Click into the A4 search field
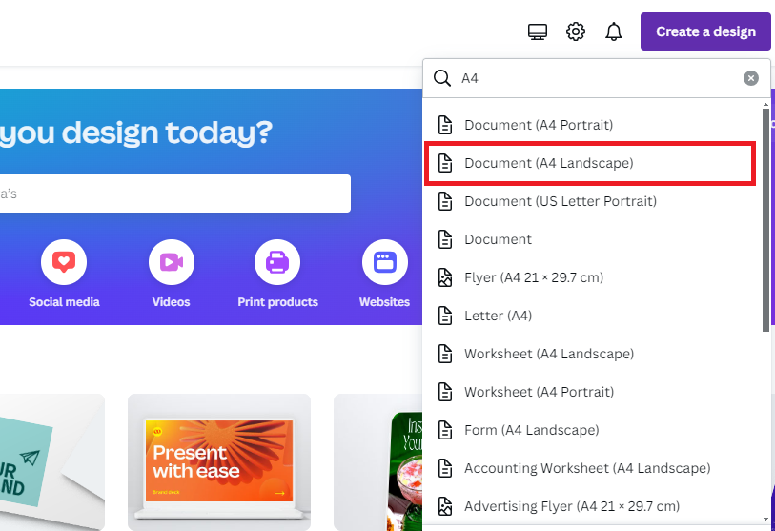This screenshot has width=775, height=531. 596,78
